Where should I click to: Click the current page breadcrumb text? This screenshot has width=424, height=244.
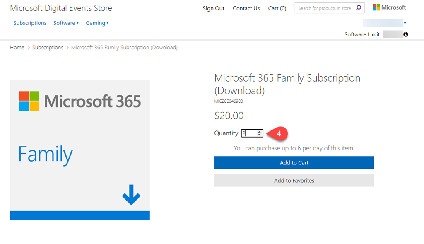pyautogui.click(x=124, y=48)
